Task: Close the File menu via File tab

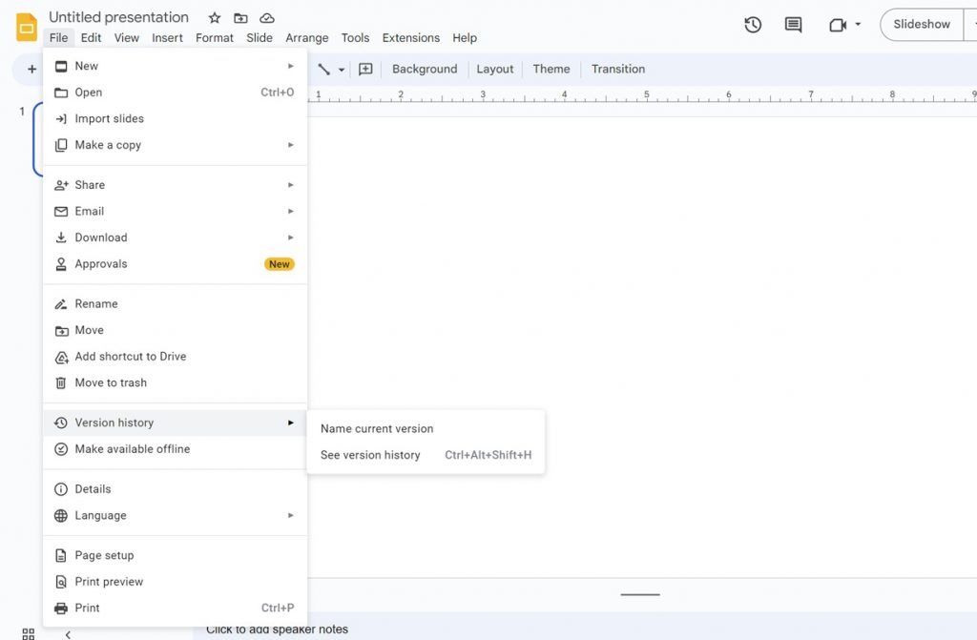Action: (x=58, y=38)
